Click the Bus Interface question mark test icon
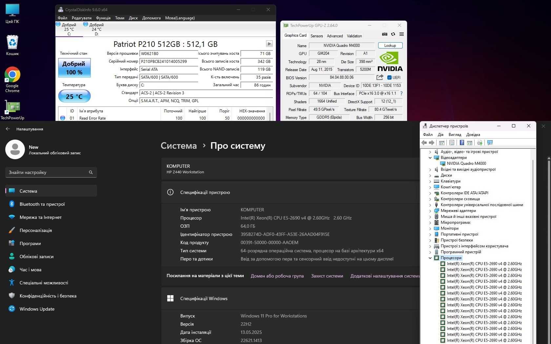The height and width of the screenshot is (344, 551). pos(401,93)
